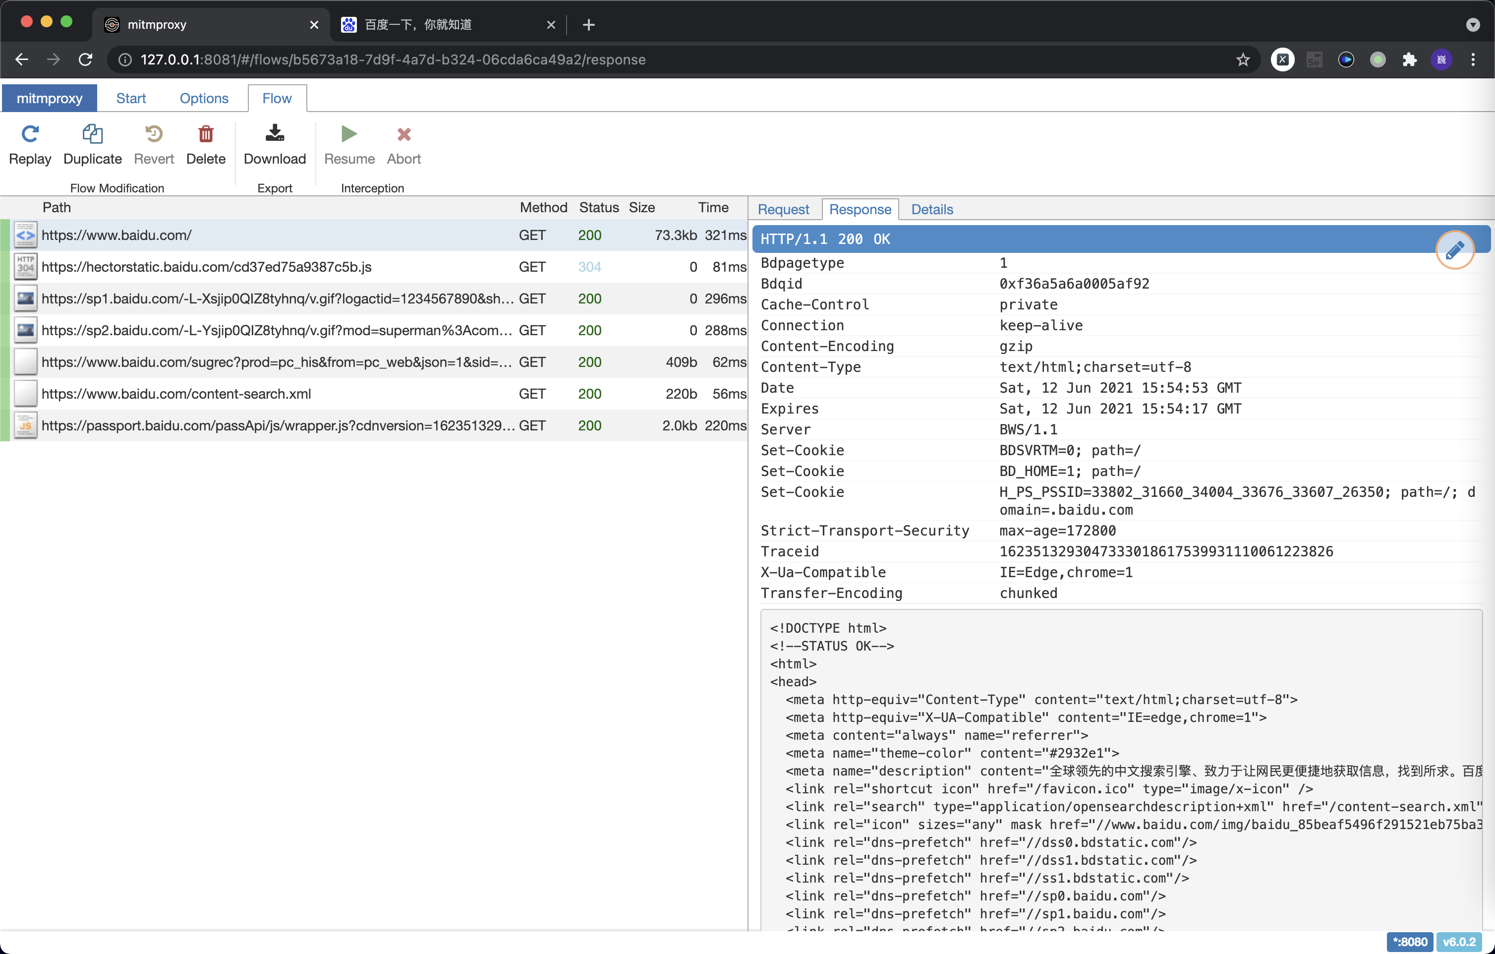Click the site info icon in address bar
Viewport: 1495px width, 954px height.
click(x=125, y=60)
